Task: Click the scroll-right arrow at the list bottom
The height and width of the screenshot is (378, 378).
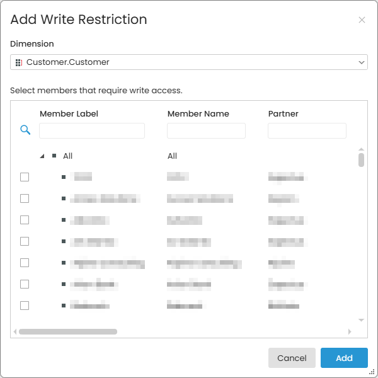Action: (350, 332)
